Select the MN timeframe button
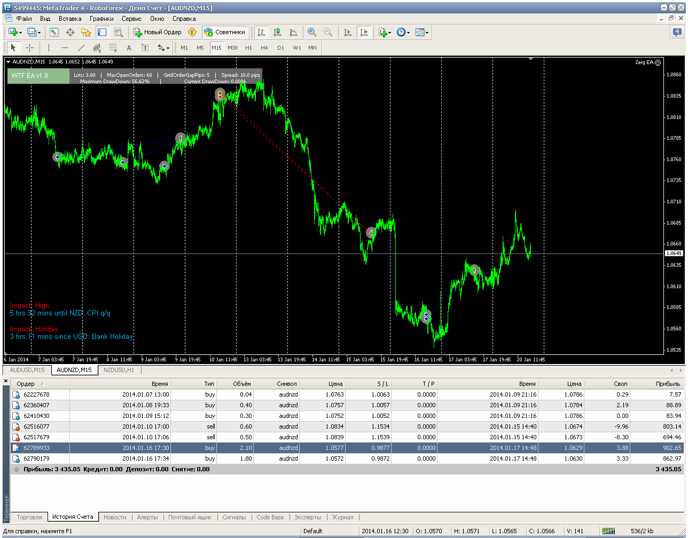Screen dimensions: 688x538 pos(312,48)
